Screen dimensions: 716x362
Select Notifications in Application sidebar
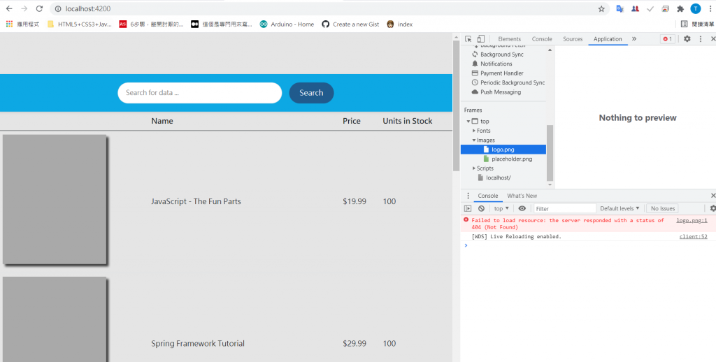(496, 64)
